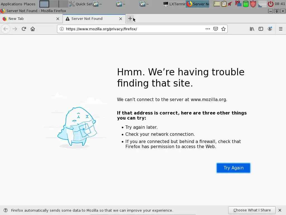Close the Firefox window

(283, 11)
